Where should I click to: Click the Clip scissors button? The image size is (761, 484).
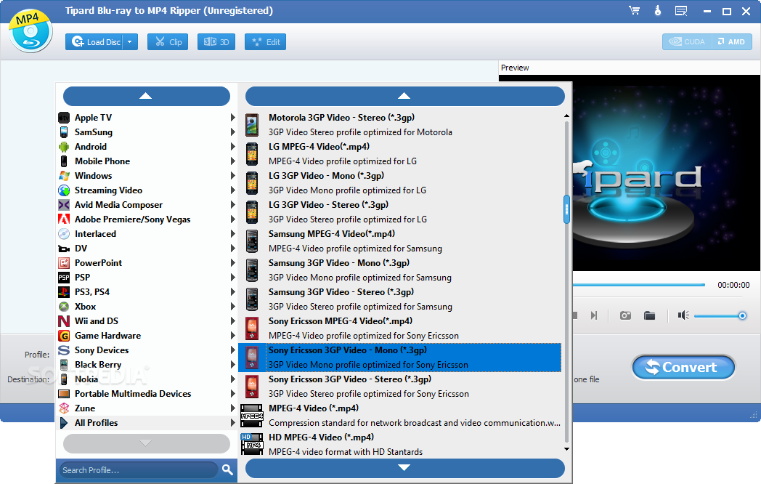pos(168,42)
